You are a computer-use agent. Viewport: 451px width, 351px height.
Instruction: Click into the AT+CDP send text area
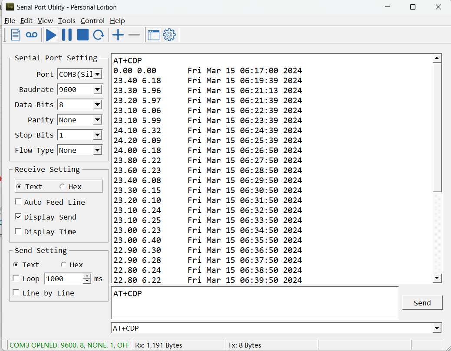(255, 303)
